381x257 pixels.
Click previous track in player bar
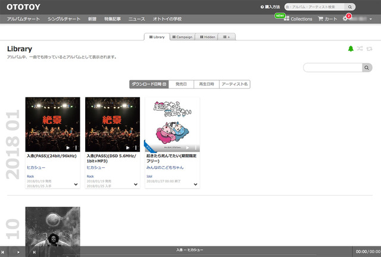pos(3,252)
